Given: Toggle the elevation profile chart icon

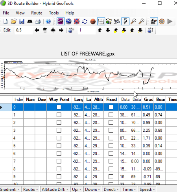Looking at the screenshot, I should click(x=61, y=21).
